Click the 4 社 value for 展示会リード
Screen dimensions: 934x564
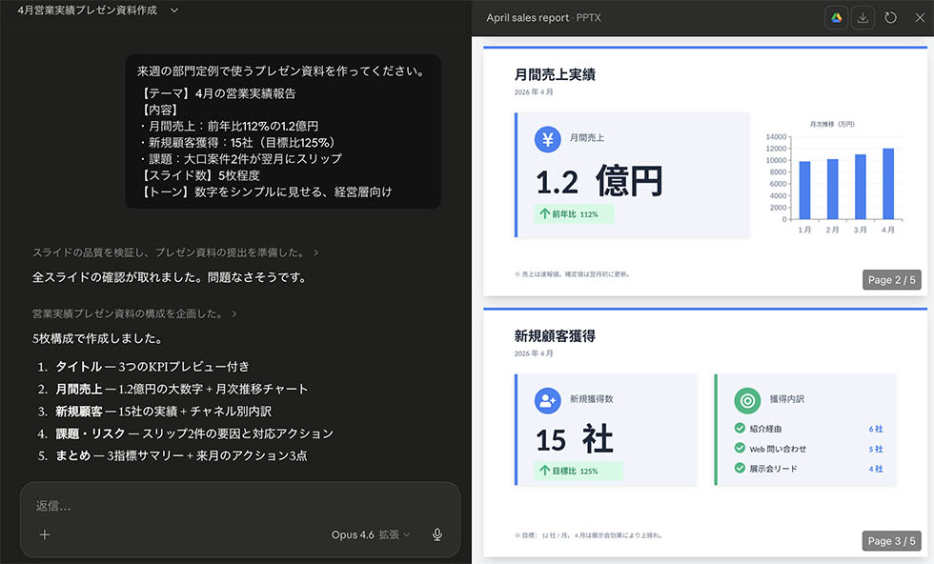876,469
